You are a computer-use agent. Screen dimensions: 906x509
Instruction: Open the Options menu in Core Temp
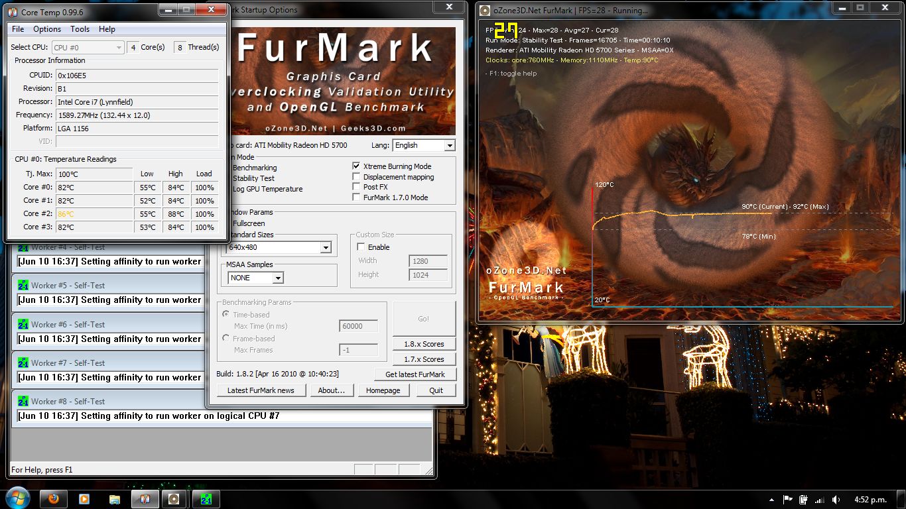[47, 29]
